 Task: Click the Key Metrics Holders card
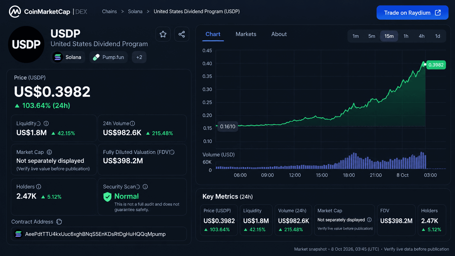pyautogui.click(x=432, y=220)
